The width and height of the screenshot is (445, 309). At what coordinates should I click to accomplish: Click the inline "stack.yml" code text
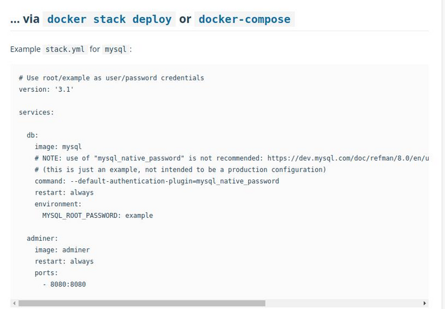65,49
